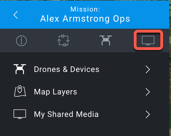The image size is (171, 136).
Task: Switch to the flight path workflow tab
Action: tap(63, 40)
